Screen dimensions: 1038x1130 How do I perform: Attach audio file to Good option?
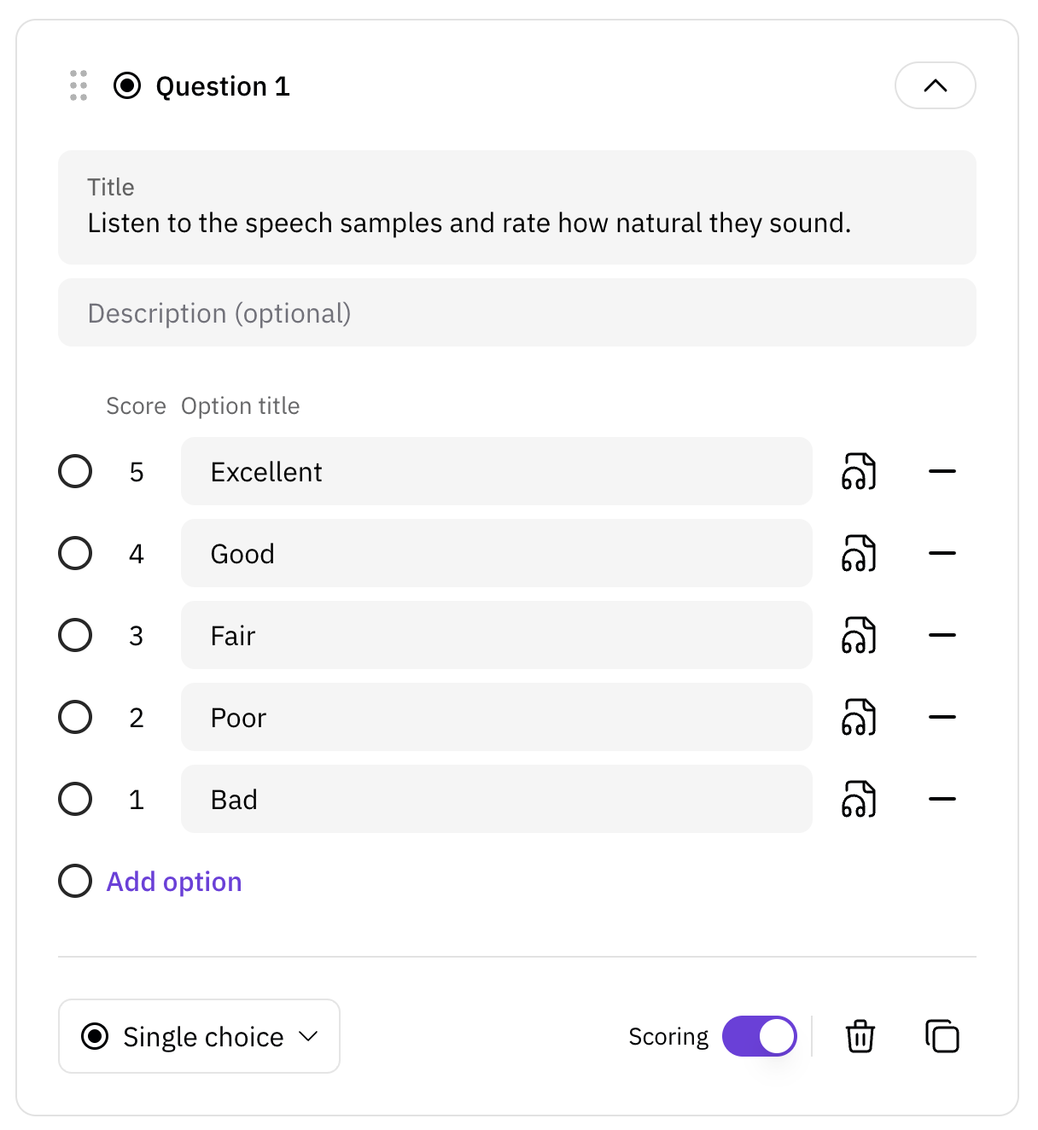(859, 553)
